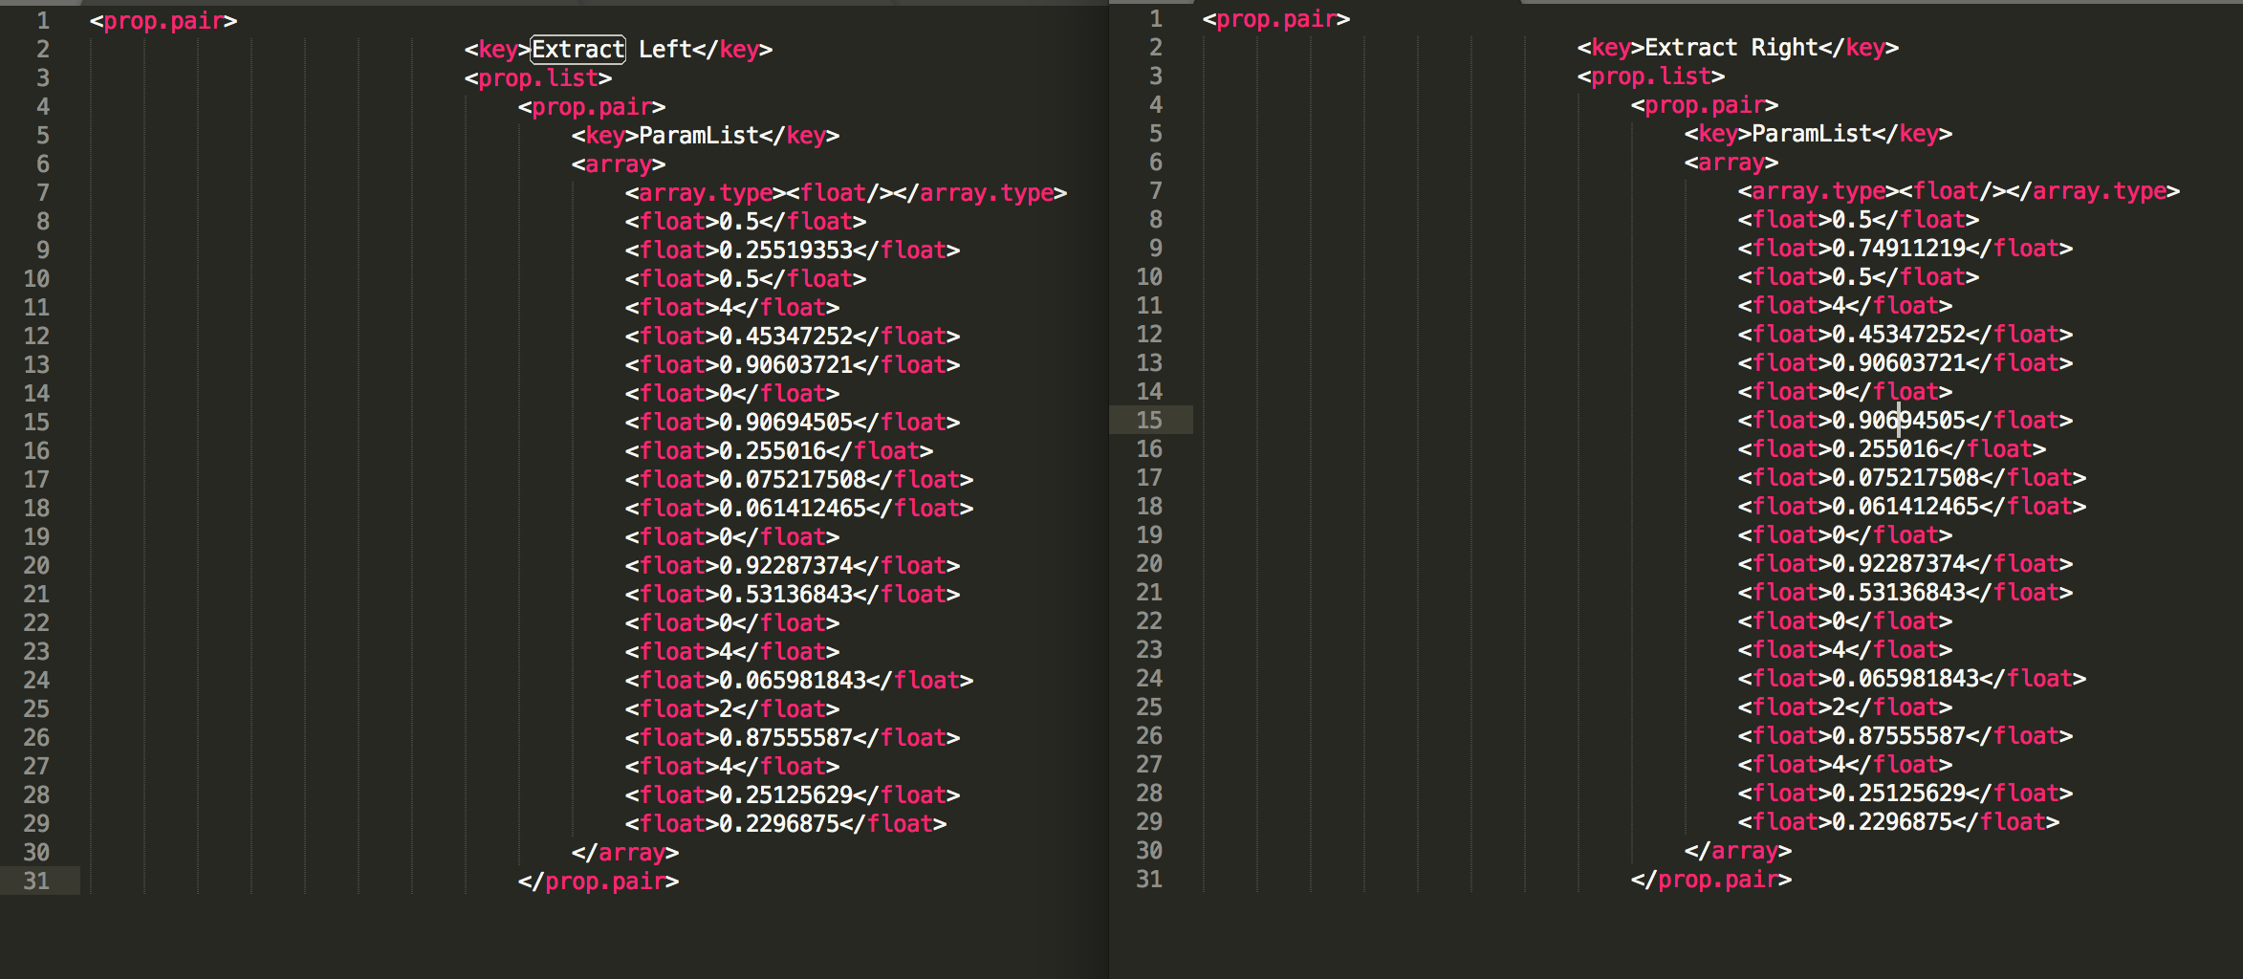Click opening <array> tag in right pane
The image size is (2243, 979).
(x=1731, y=162)
